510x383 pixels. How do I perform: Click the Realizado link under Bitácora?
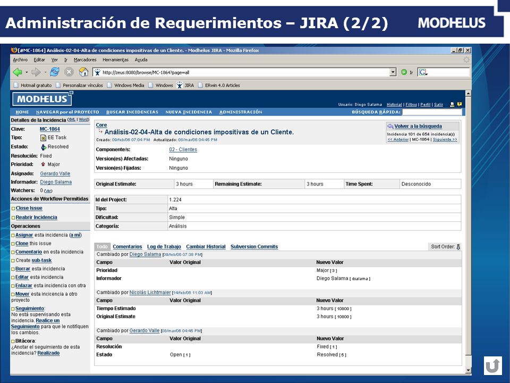tap(48, 353)
